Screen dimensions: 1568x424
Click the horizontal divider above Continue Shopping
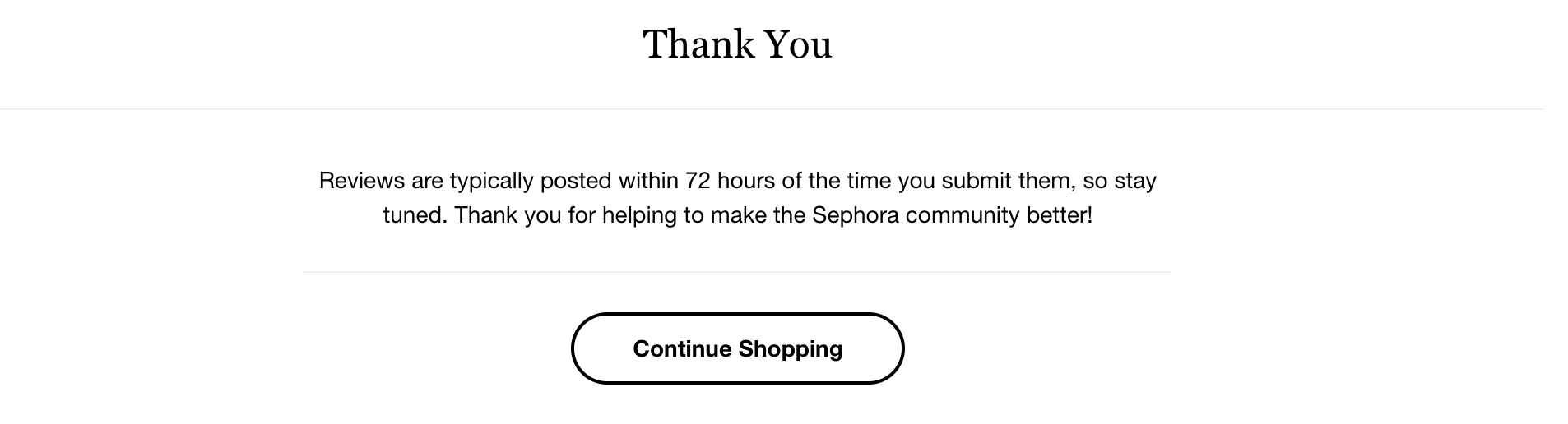click(x=737, y=272)
